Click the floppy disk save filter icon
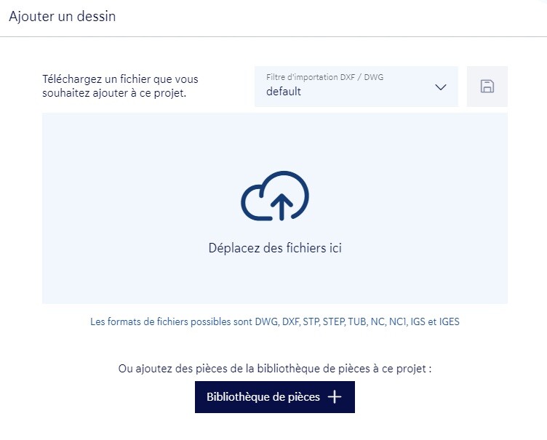 pyautogui.click(x=487, y=87)
